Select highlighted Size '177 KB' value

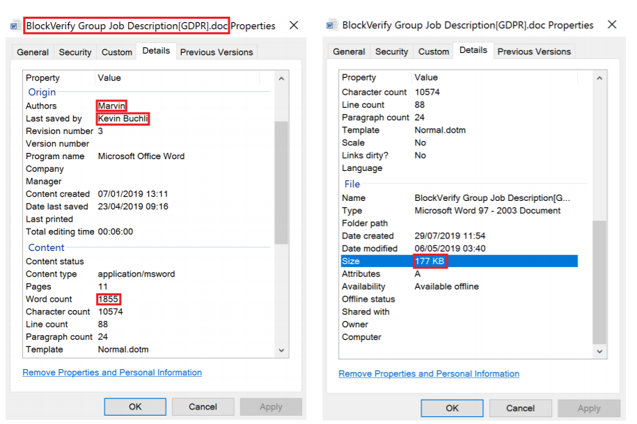tap(430, 261)
